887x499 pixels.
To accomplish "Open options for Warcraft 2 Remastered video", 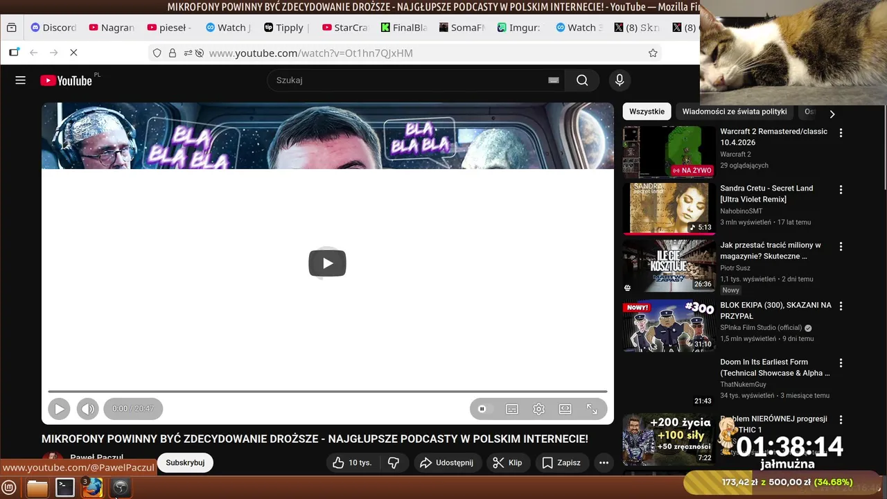I will click(841, 132).
